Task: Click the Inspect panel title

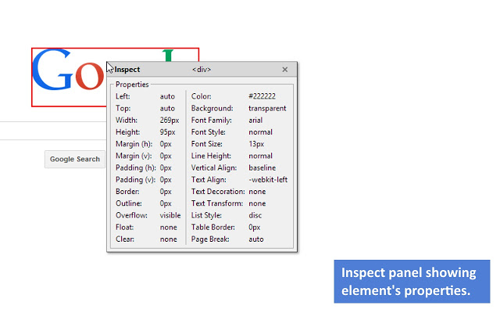Action: [x=127, y=70]
